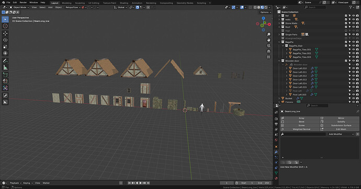The image size is (361, 189).
Task: Open the Render properties tab
Action: (x=276, y=119)
